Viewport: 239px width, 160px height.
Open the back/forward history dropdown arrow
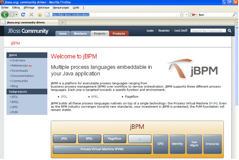pos(16,15)
